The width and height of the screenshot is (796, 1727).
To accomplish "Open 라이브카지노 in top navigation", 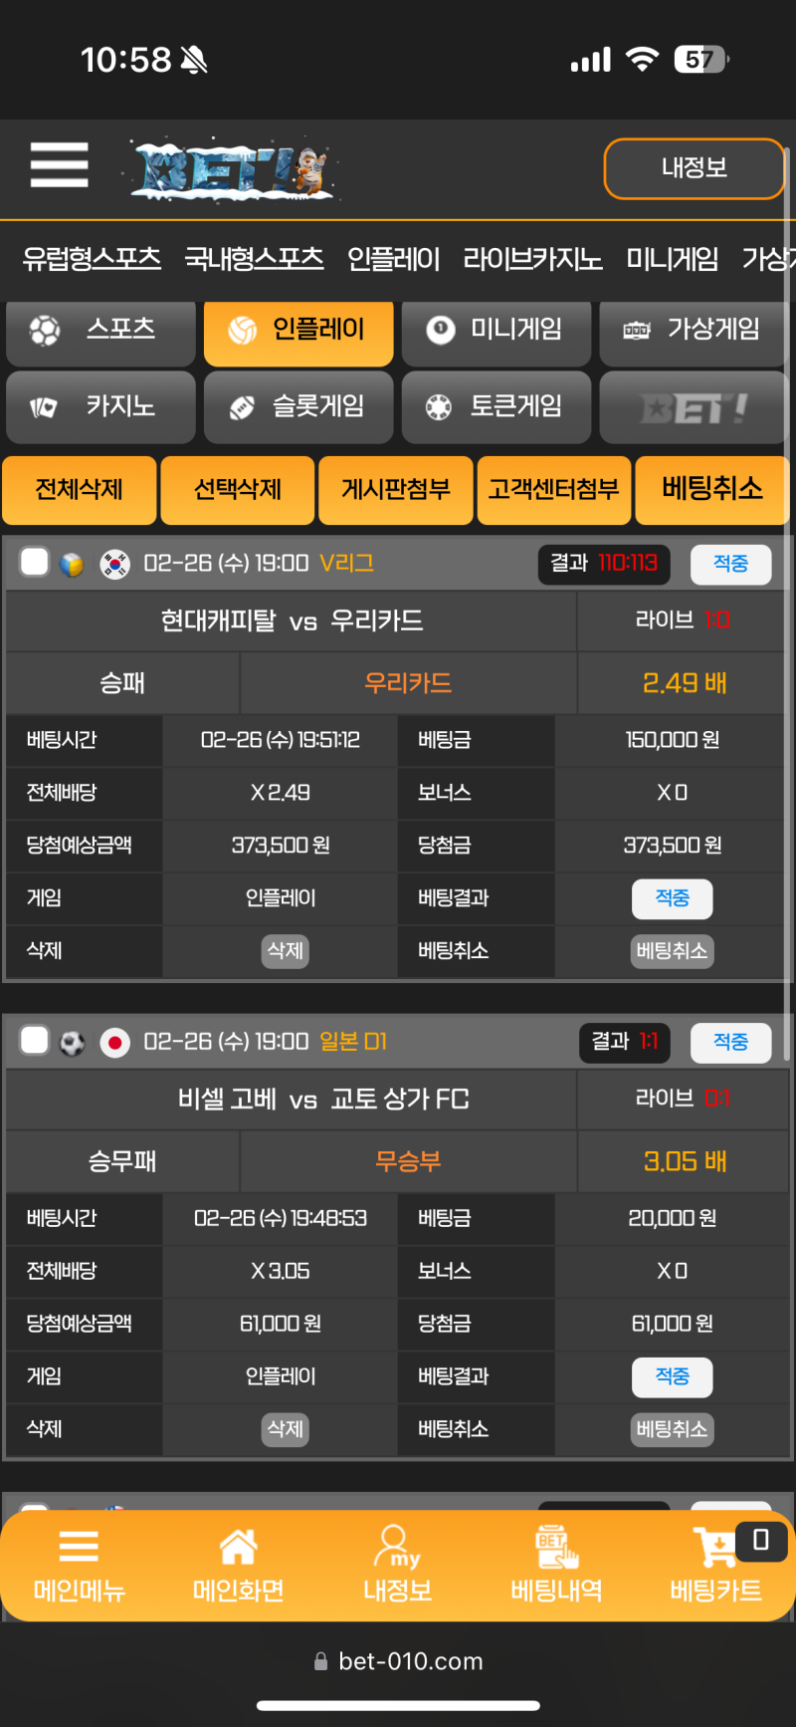I will pos(532,259).
